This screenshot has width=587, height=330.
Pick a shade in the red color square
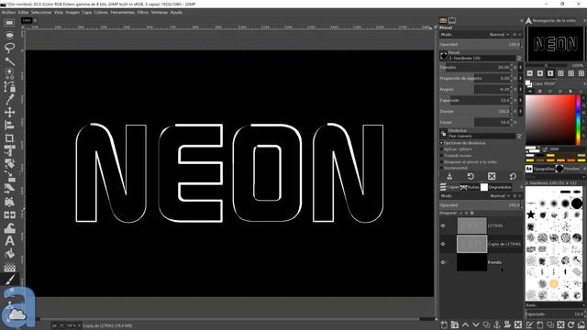pos(550,120)
